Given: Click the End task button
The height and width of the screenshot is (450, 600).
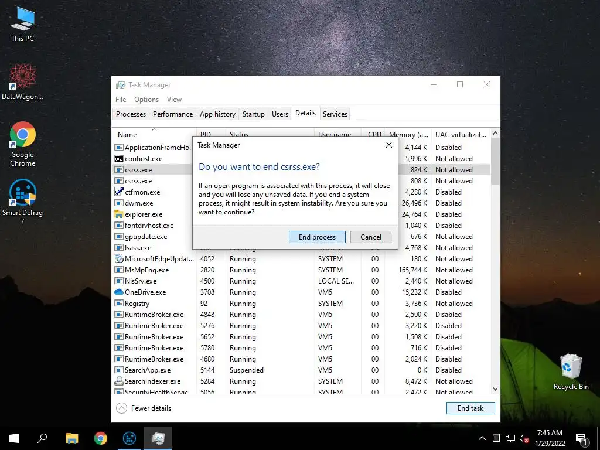Looking at the screenshot, I should (471, 408).
